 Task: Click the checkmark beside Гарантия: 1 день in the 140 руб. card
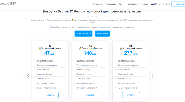[76, 74]
